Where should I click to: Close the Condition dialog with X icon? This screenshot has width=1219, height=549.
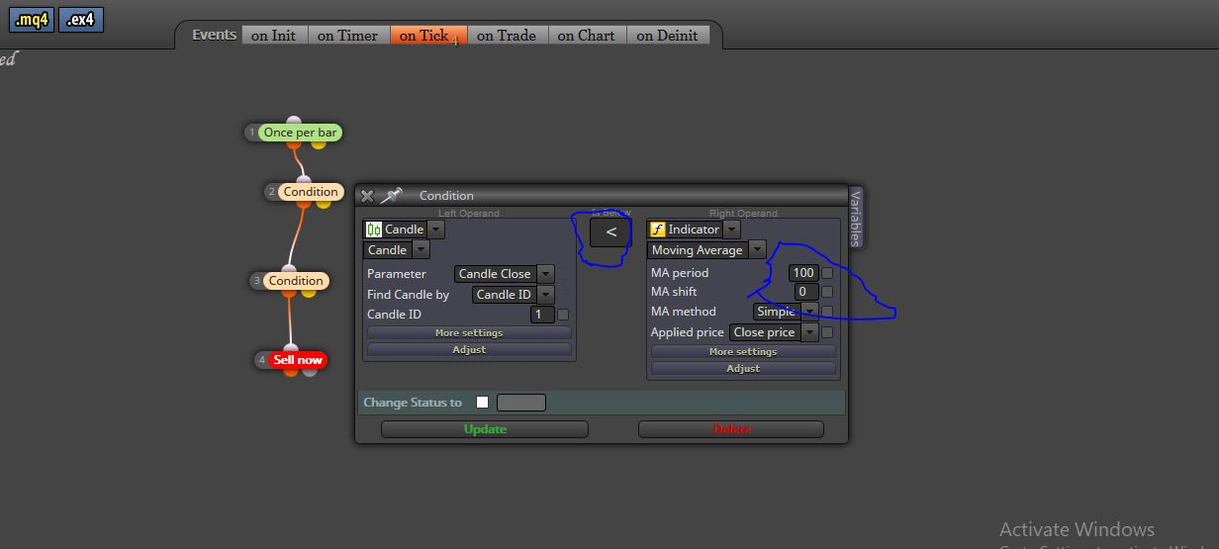(367, 196)
